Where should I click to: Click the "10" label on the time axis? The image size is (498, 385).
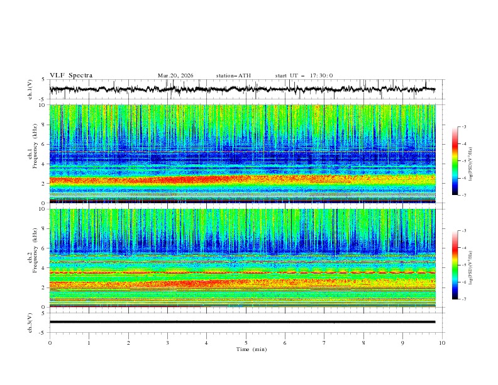(x=442, y=343)
